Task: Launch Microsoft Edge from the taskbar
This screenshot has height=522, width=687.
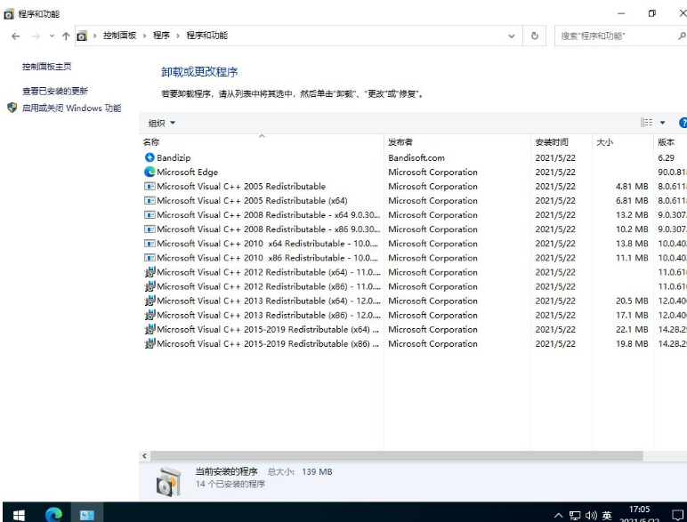Action: 53,514
